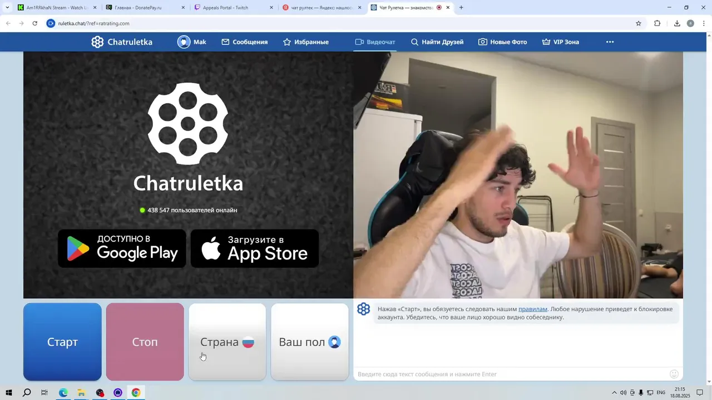The width and height of the screenshot is (712, 400).
Task: Close the DonatePay.ru tab
Action: point(183,8)
